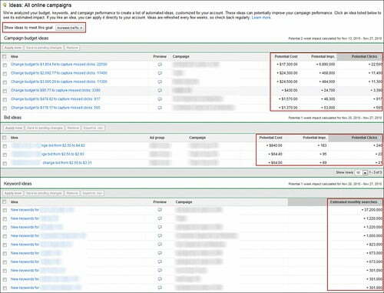Tick checkbox for +$840.00 bid idea
Image resolution: width=384 pixels, height=293 pixels.
click(x=5, y=146)
